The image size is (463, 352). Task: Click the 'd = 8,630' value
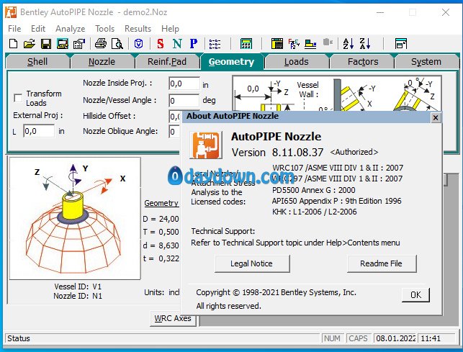click(x=161, y=245)
